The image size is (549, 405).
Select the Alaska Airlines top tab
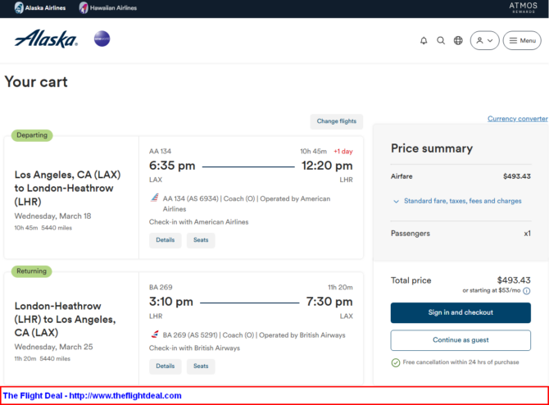coord(41,8)
